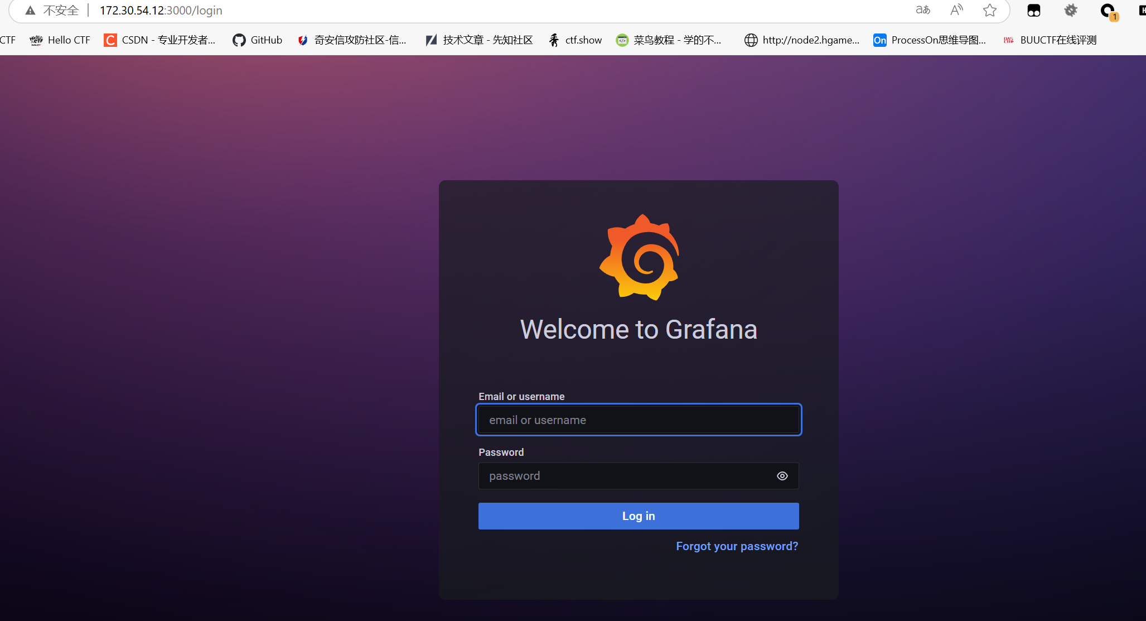Open the BUUCTF在线评测 bookmark

coord(1050,40)
